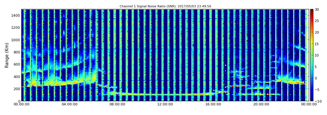Click the colorbar label −5

coord(317,90)
